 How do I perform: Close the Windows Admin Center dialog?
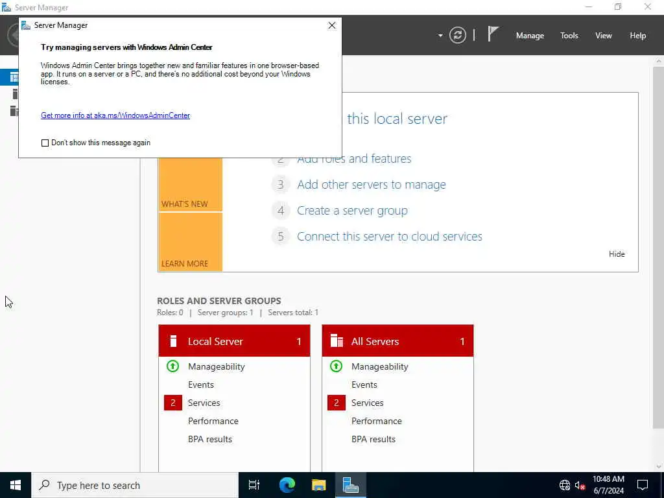coord(331,25)
